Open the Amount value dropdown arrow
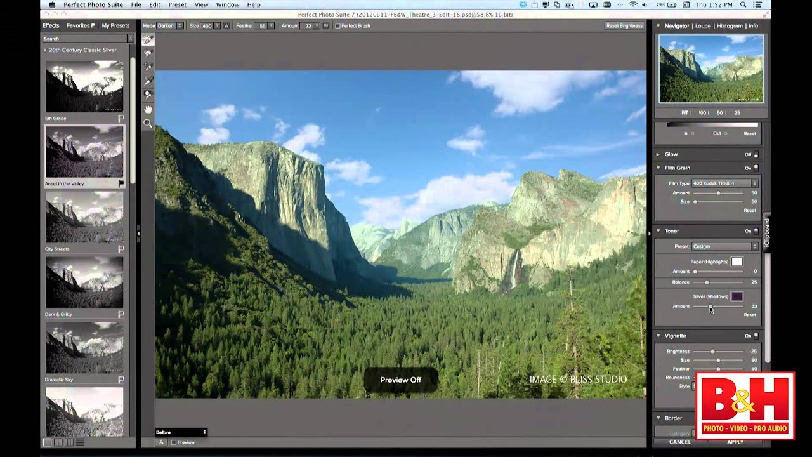The width and height of the screenshot is (812, 457). coord(317,26)
